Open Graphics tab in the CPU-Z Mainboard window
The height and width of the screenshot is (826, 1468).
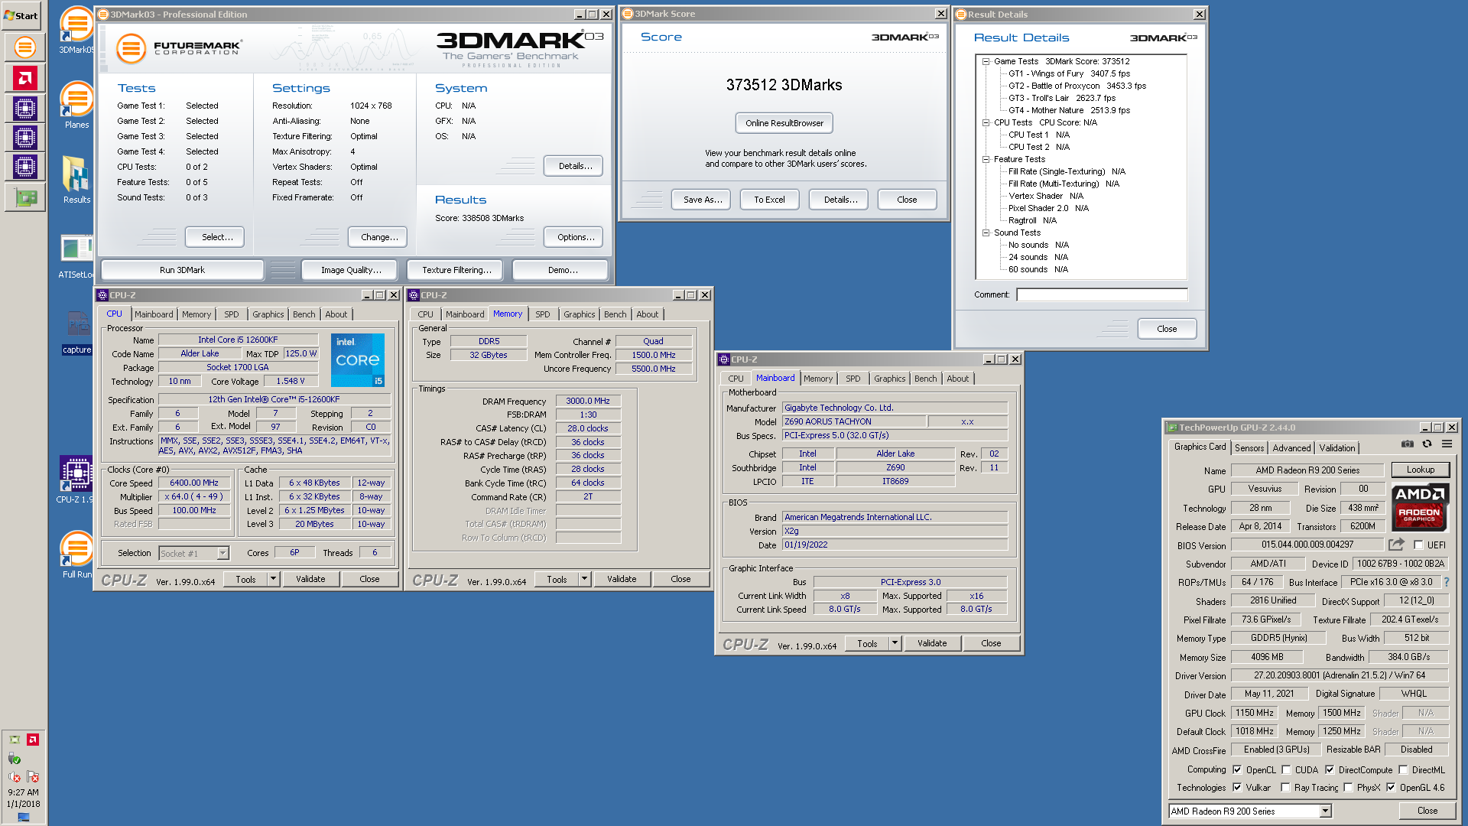point(890,379)
